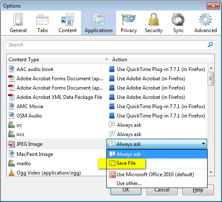Open the General options panel
The height and width of the screenshot is (202, 222).
tap(18, 23)
